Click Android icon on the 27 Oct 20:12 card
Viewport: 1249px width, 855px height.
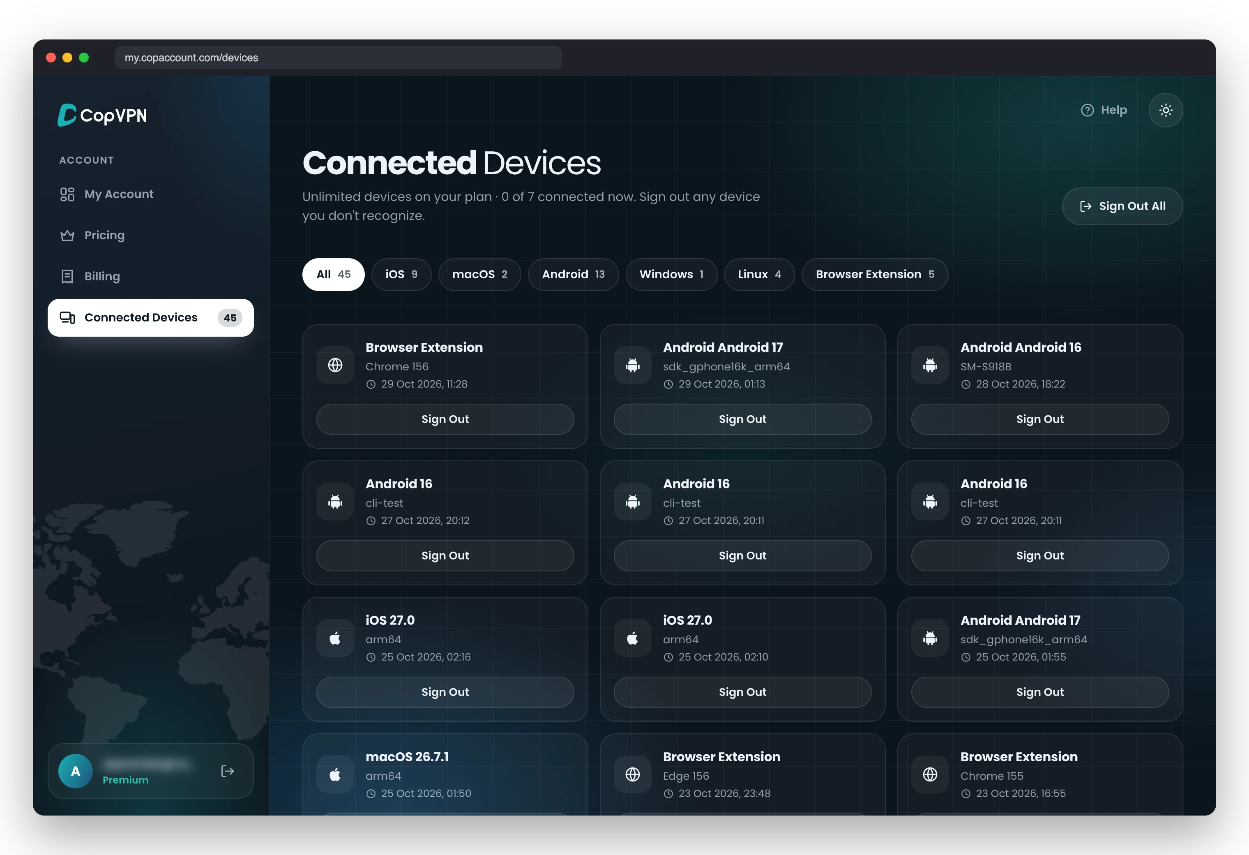click(335, 502)
